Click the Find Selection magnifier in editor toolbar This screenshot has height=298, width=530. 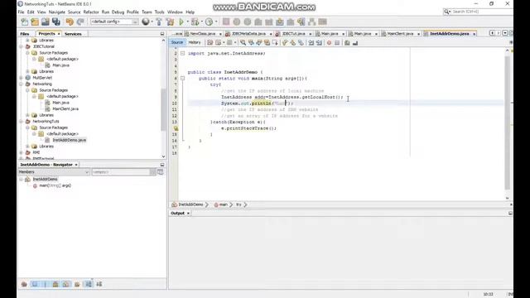[x=243, y=43]
